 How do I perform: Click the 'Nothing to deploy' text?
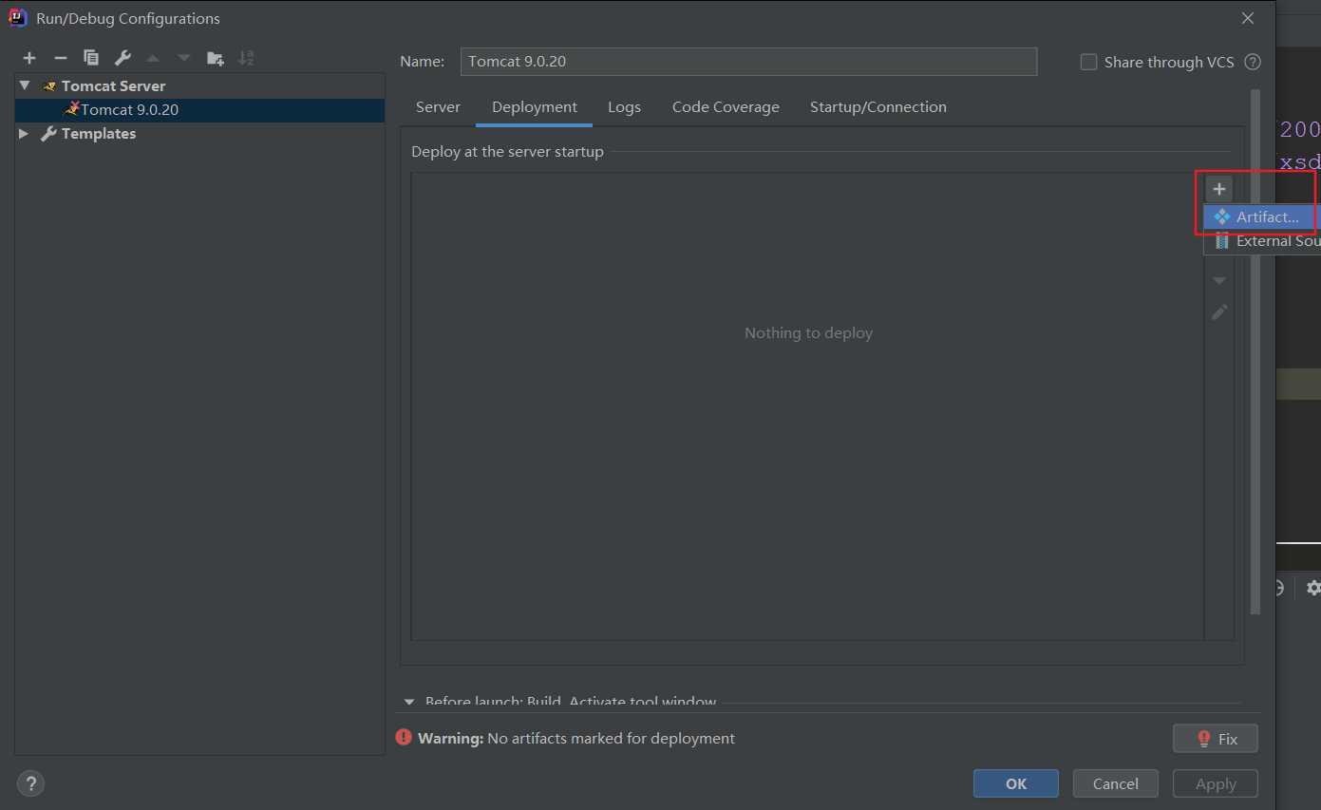click(808, 333)
